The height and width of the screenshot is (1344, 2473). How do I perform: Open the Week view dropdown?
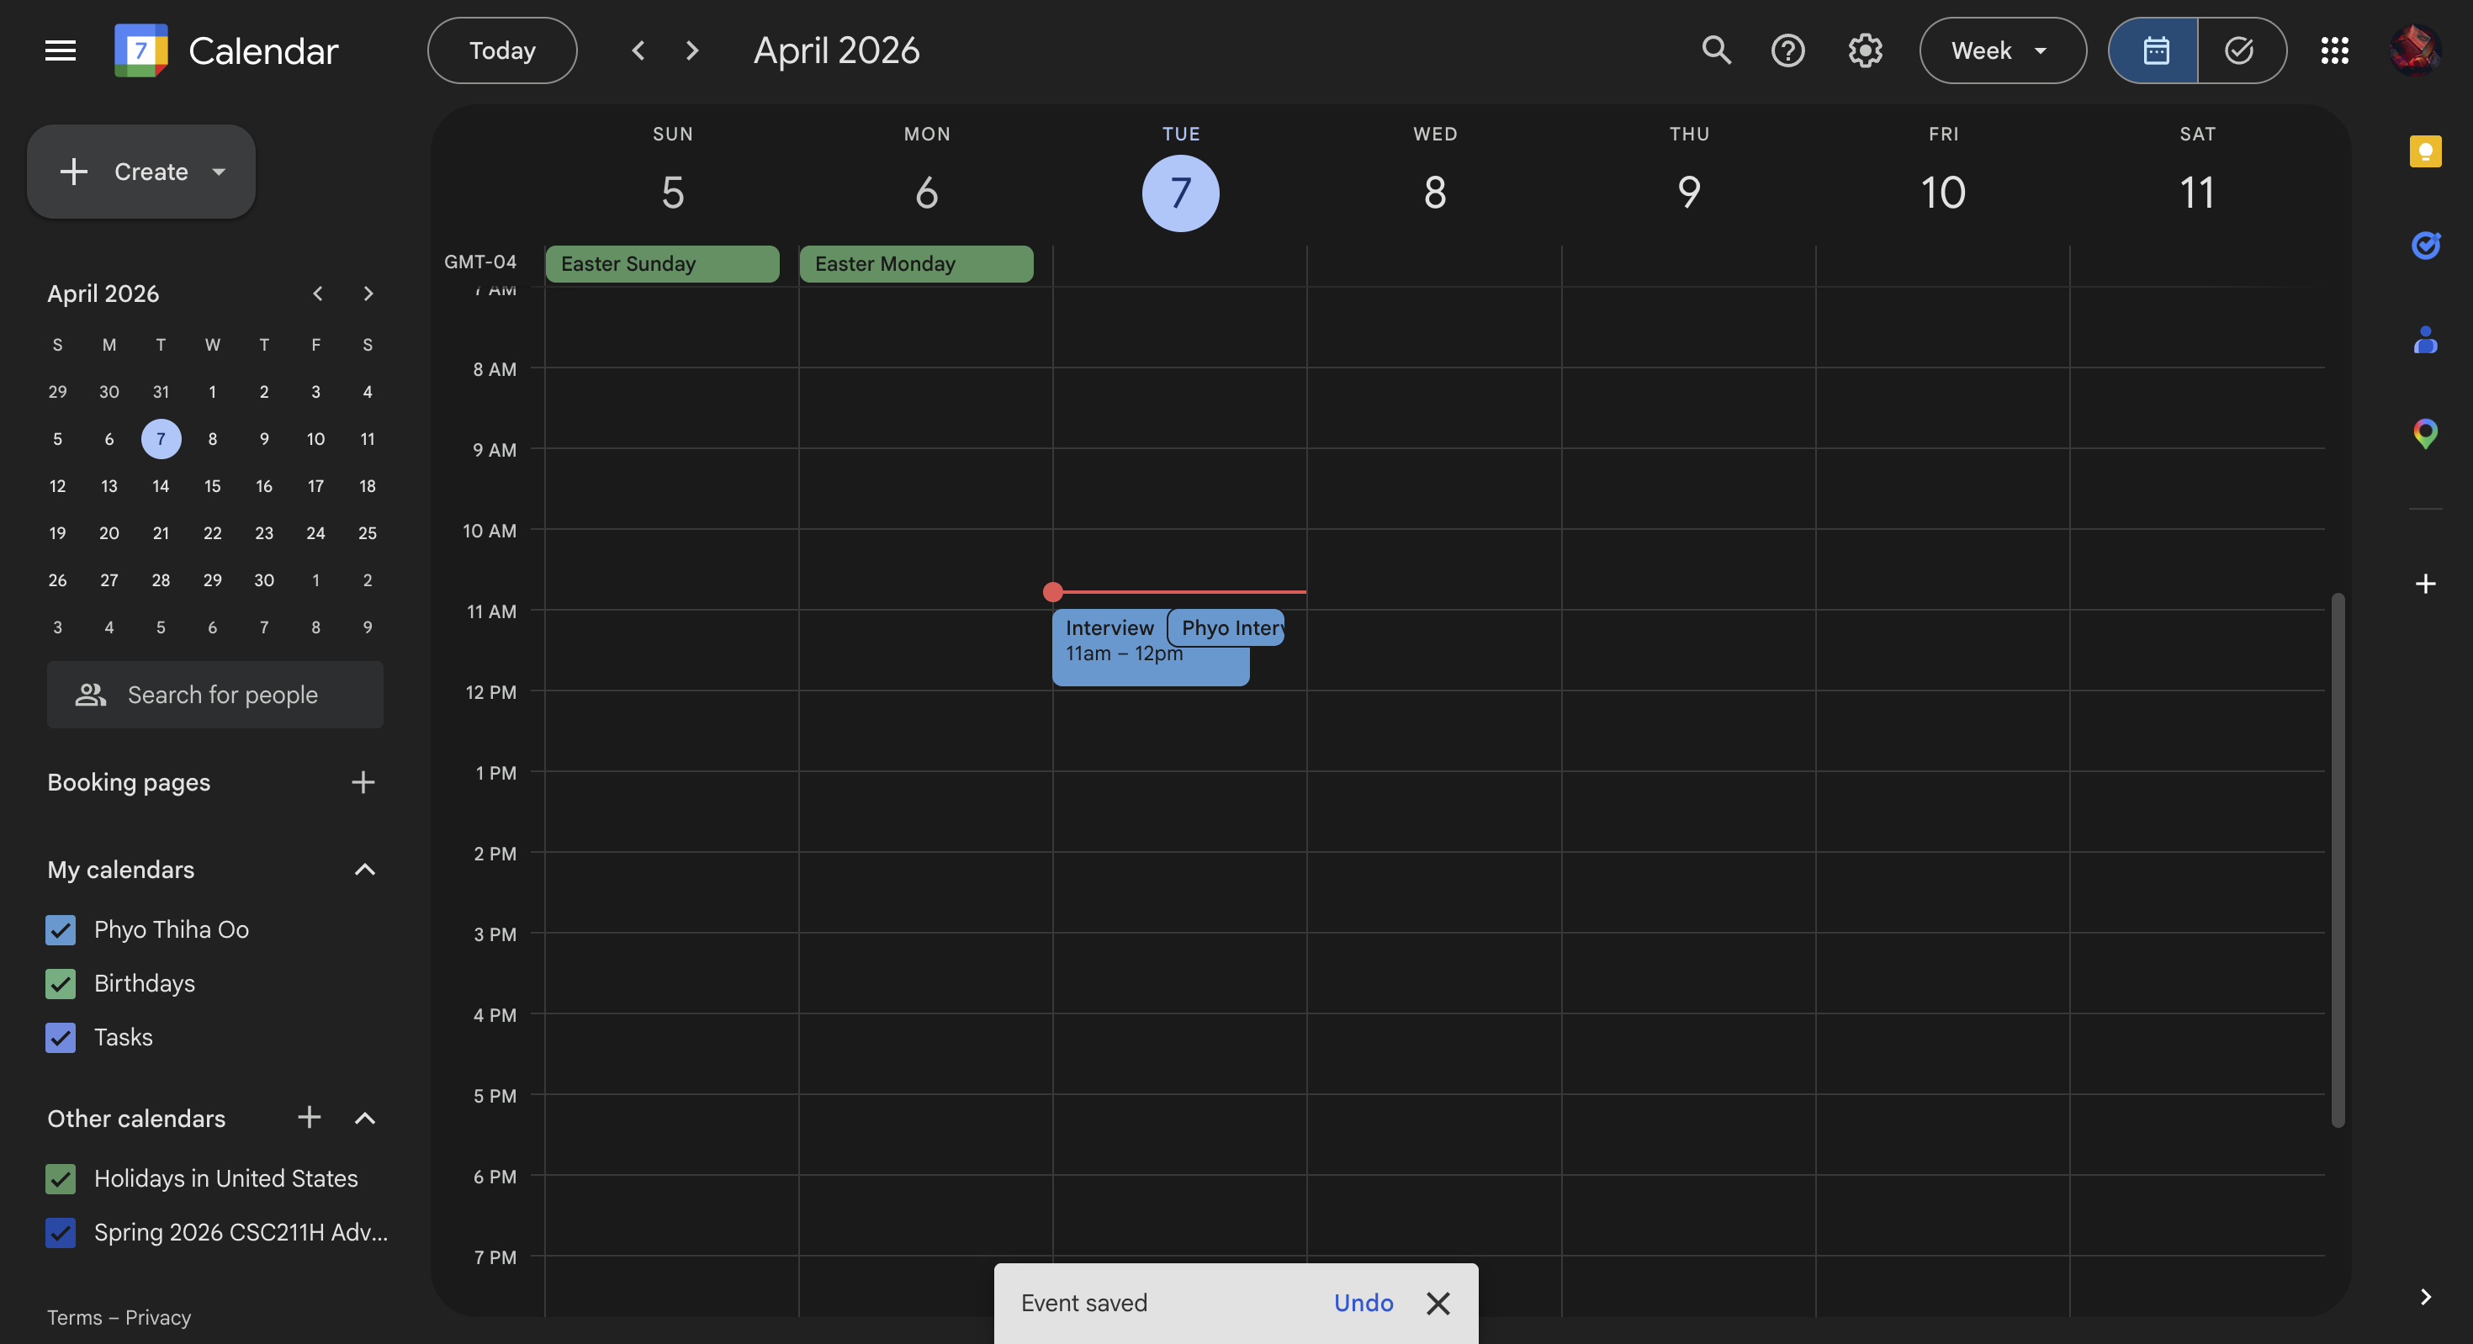pos(2002,50)
